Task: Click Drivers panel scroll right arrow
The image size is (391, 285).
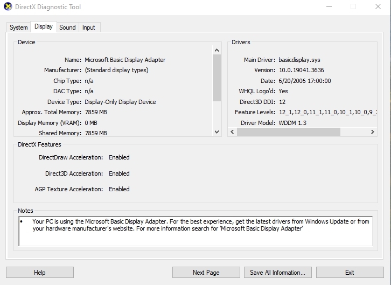Action: point(373,131)
